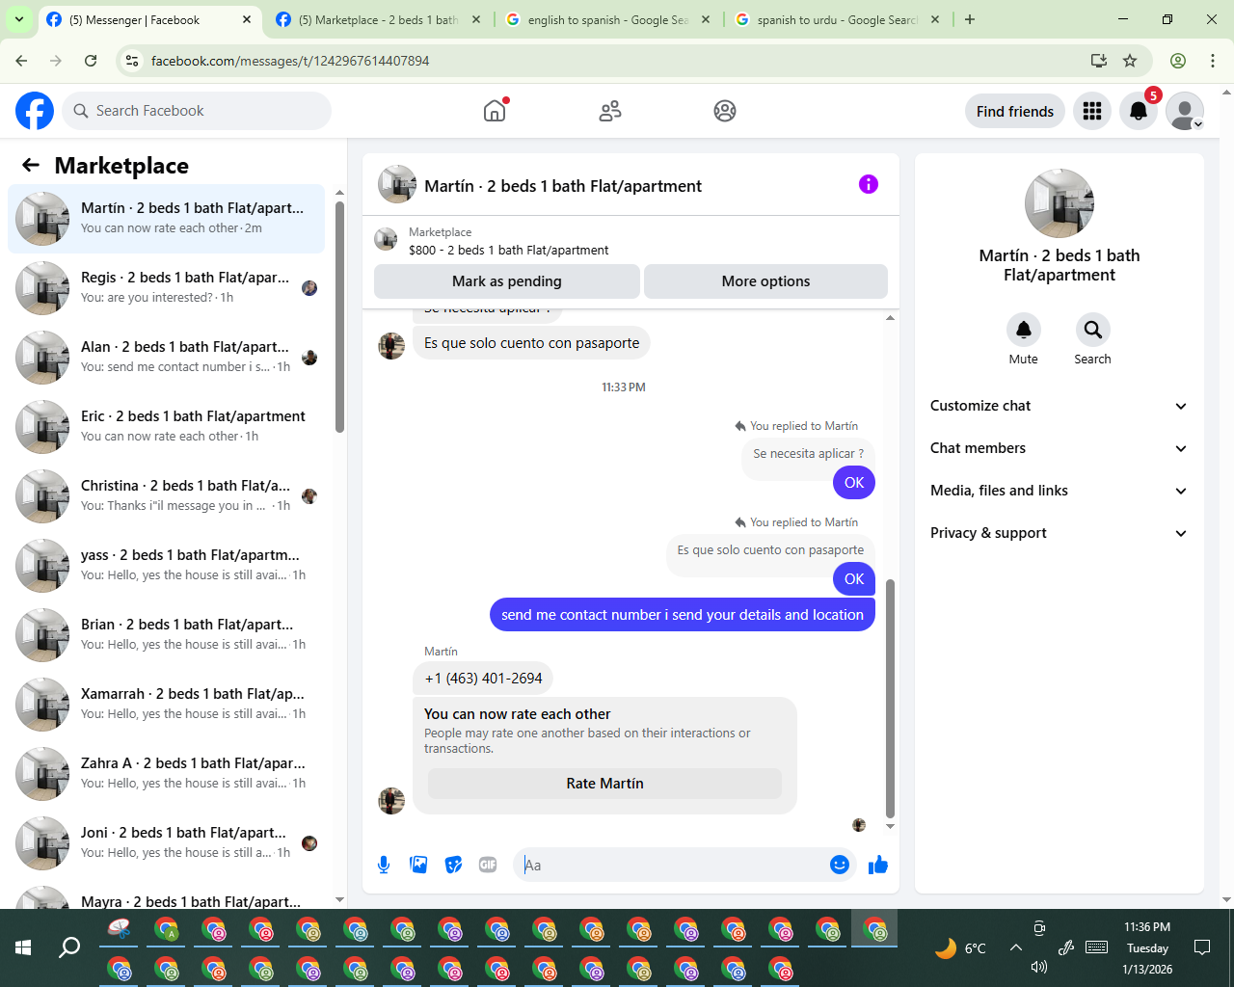Open the Groups icon in top navigation
1234x987 pixels.
pyautogui.click(x=725, y=111)
